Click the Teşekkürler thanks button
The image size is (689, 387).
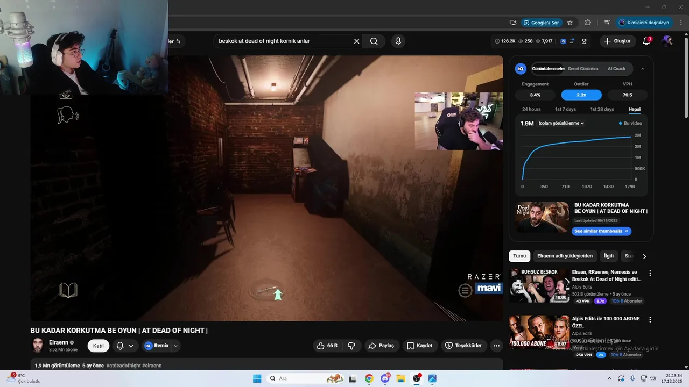click(464, 346)
